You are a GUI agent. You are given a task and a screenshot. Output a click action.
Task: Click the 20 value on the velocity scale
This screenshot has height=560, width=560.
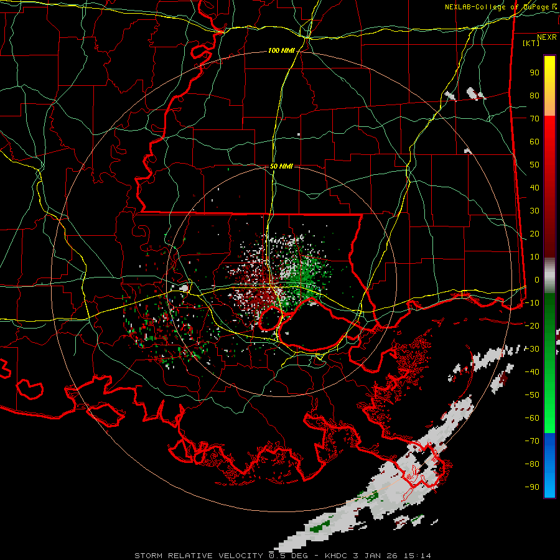tap(534, 234)
